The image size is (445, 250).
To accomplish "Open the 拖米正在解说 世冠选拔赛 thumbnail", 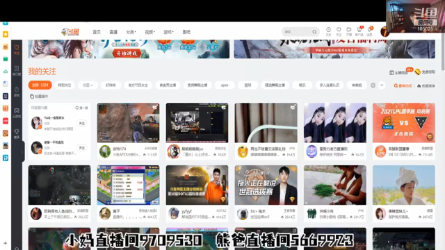I will click(266, 185).
